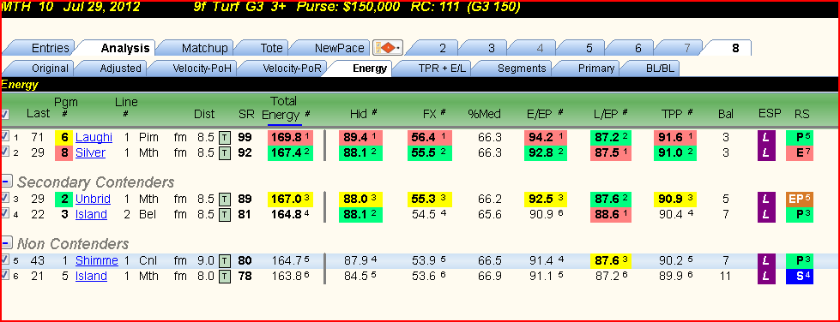Click the T surface icon in Shimme row
Viewport: 840px width, 322px height.
click(225, 261)
